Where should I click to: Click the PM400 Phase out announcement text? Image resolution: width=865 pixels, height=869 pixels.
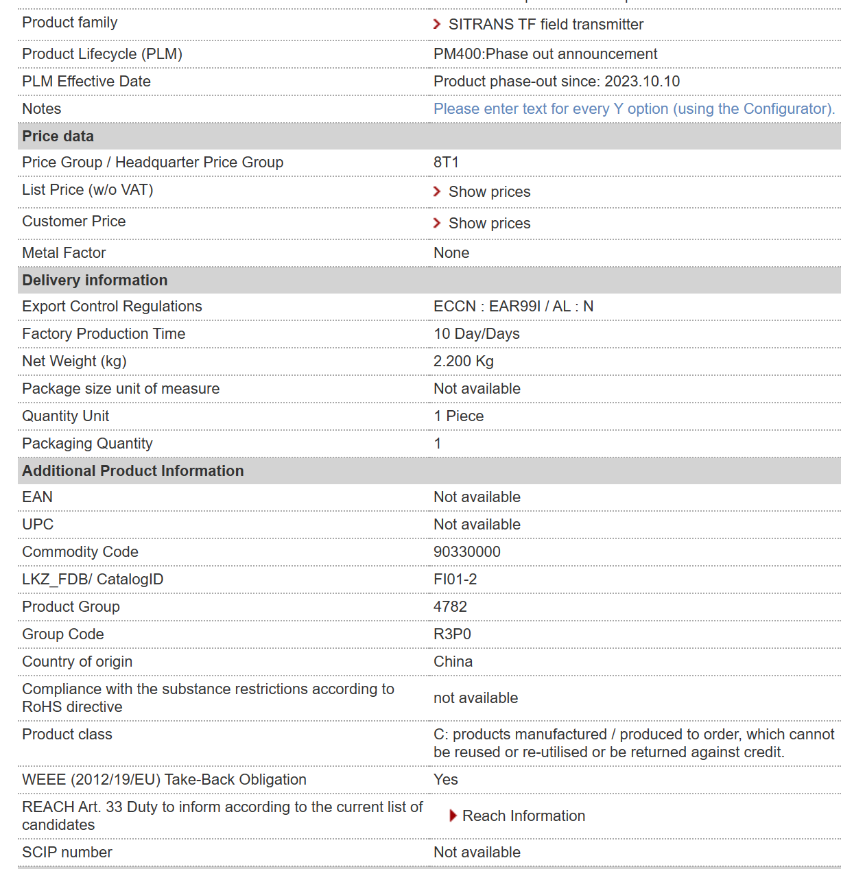coord(545,54)
